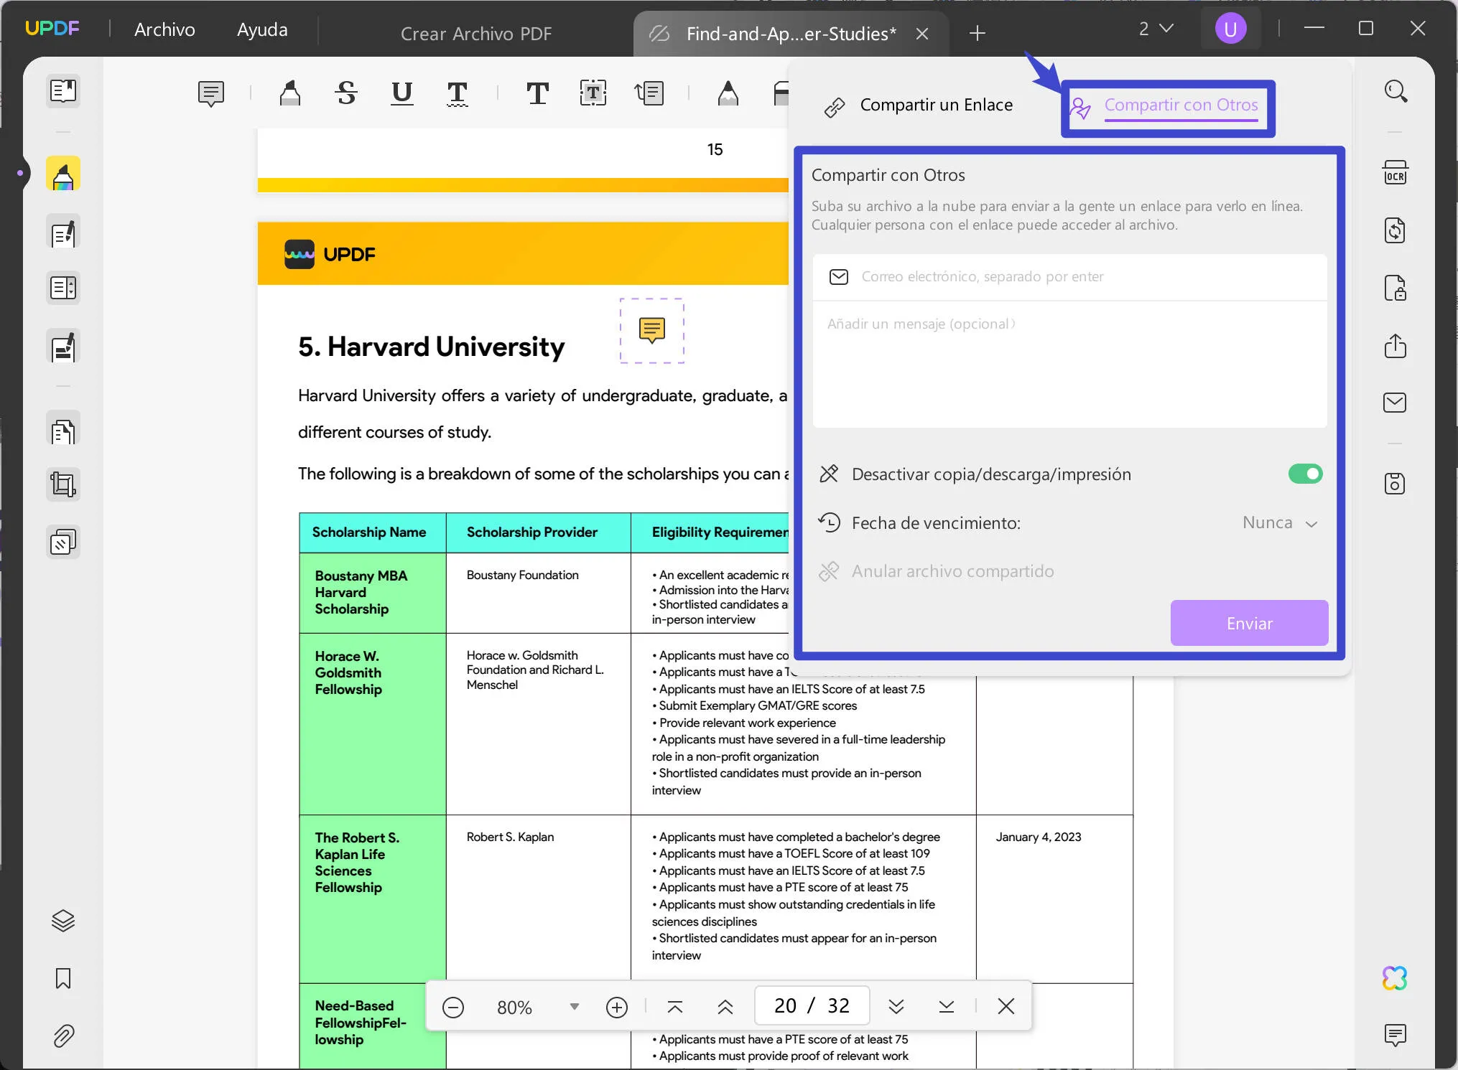
Task: Click Save as other disk icon
Action: coord(1395,484)
